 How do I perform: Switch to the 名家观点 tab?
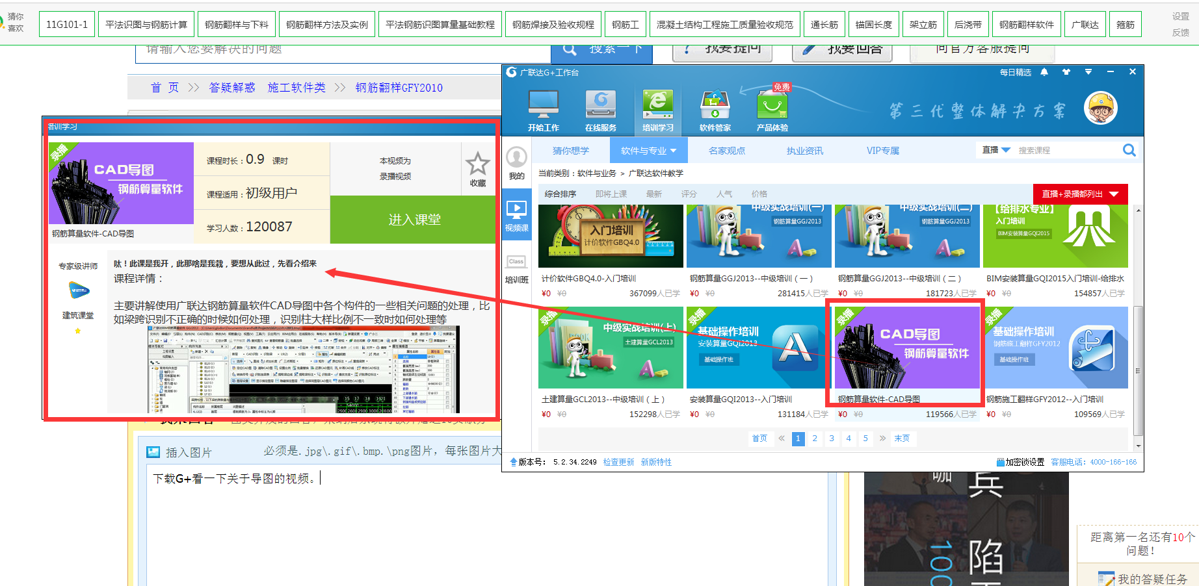tap(727, 151)
